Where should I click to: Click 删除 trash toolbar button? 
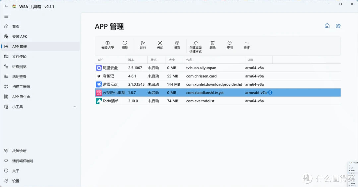212,45
